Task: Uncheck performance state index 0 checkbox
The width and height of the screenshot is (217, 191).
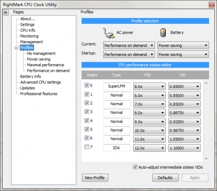Action: pos(87,85)
